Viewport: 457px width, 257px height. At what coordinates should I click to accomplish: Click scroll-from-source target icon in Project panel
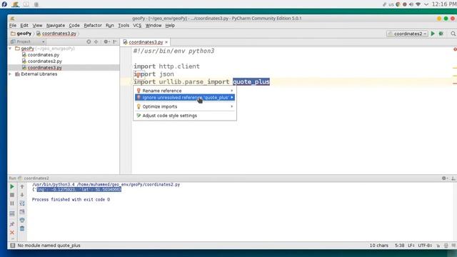[x=89, y=41]
